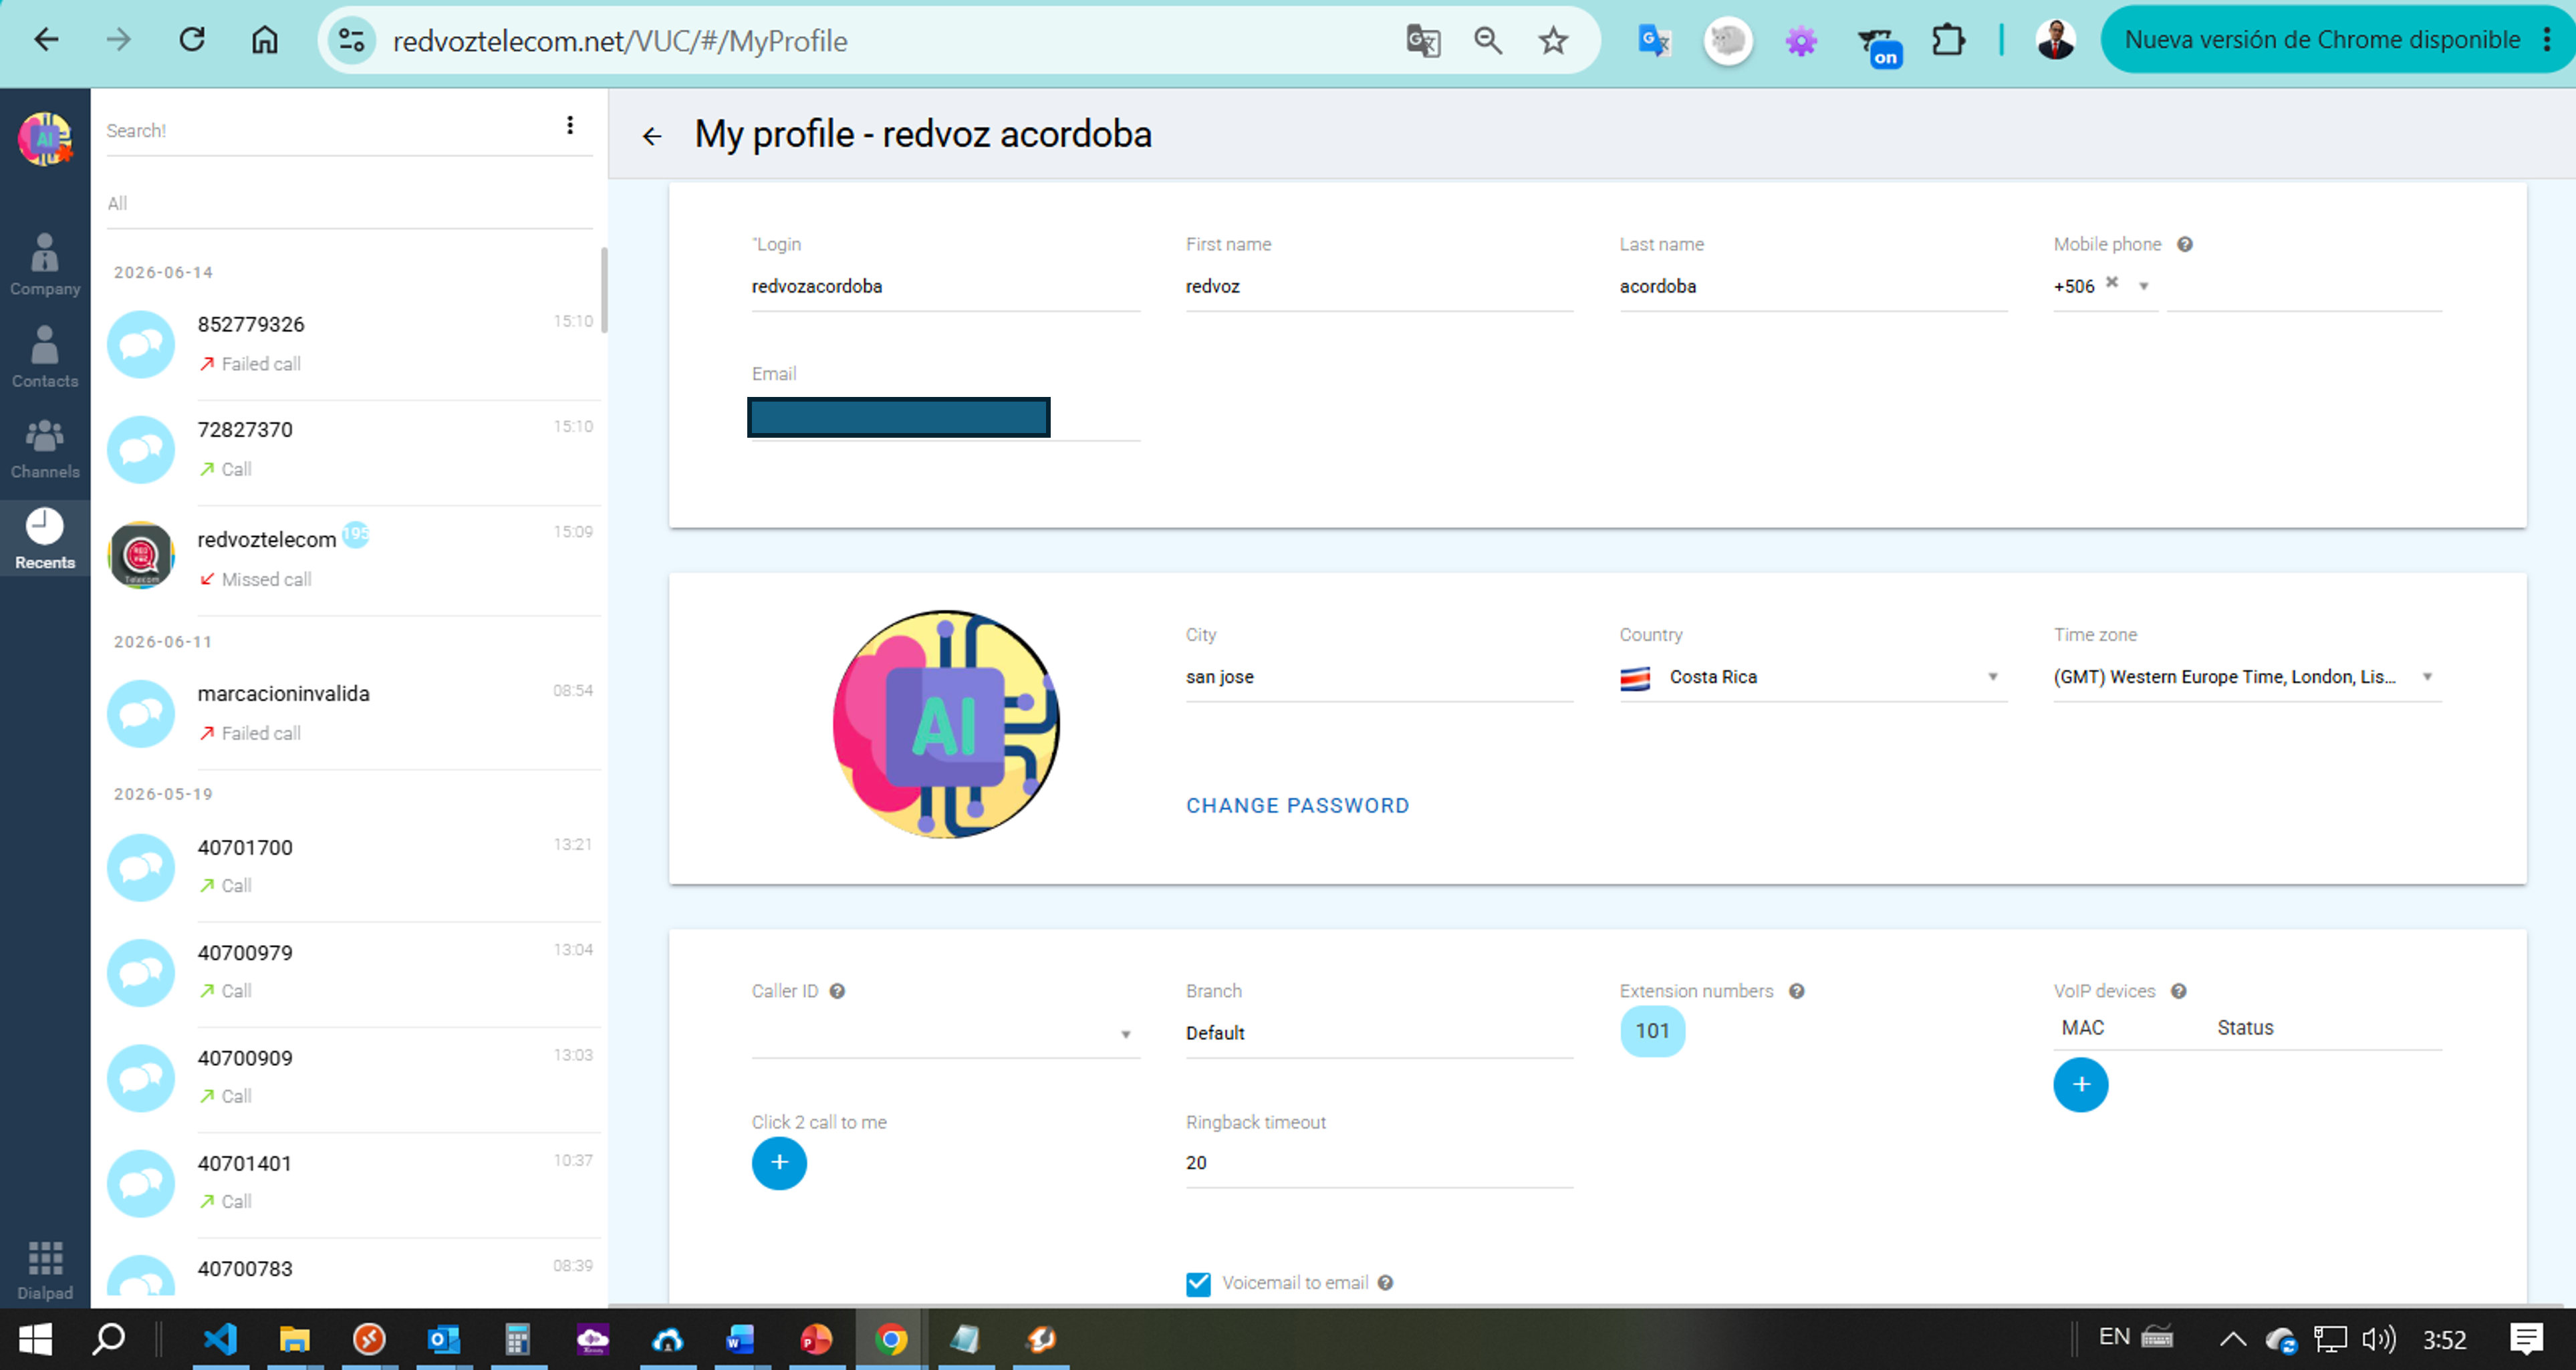Click the Voicemail to email help icon
2576x1370 pixels.
1385,1283
